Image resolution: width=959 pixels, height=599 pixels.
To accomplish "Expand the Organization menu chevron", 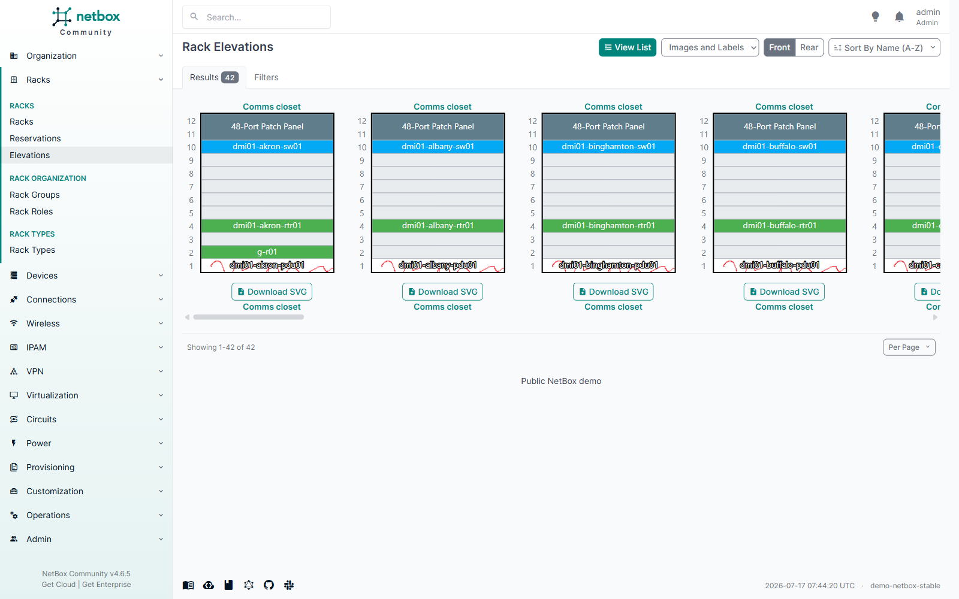I will point(161,56).
